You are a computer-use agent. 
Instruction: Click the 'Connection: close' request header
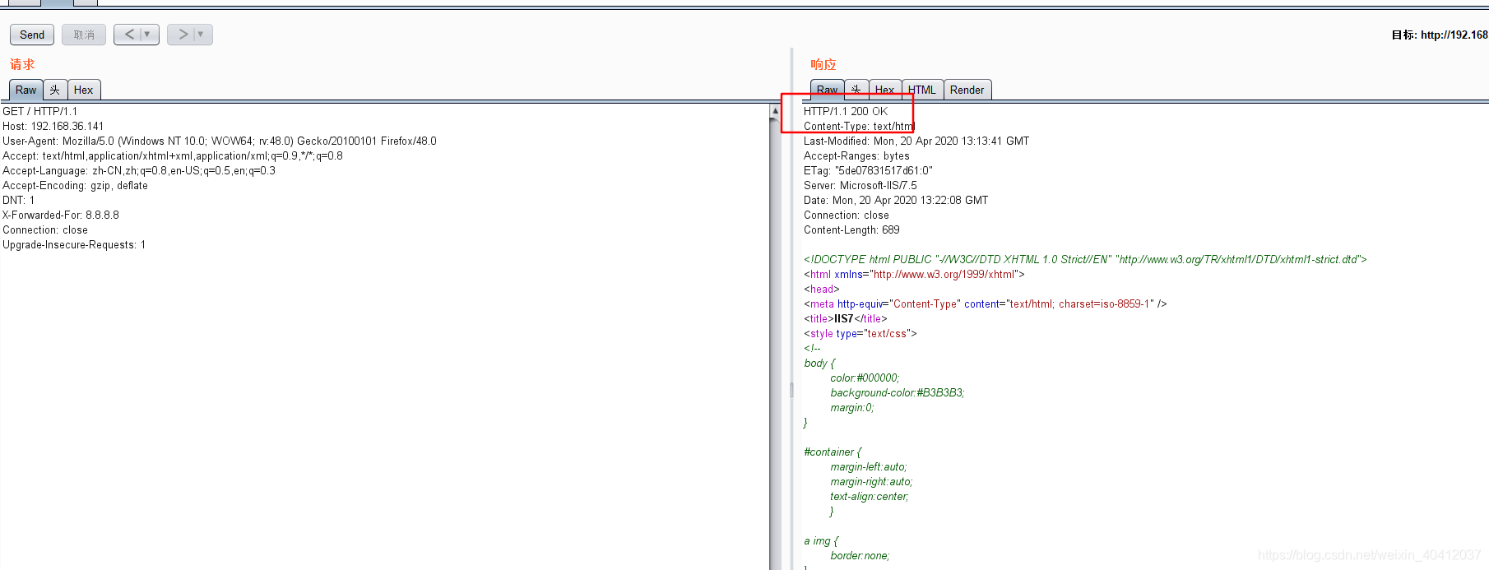click(x=45, y=229)
